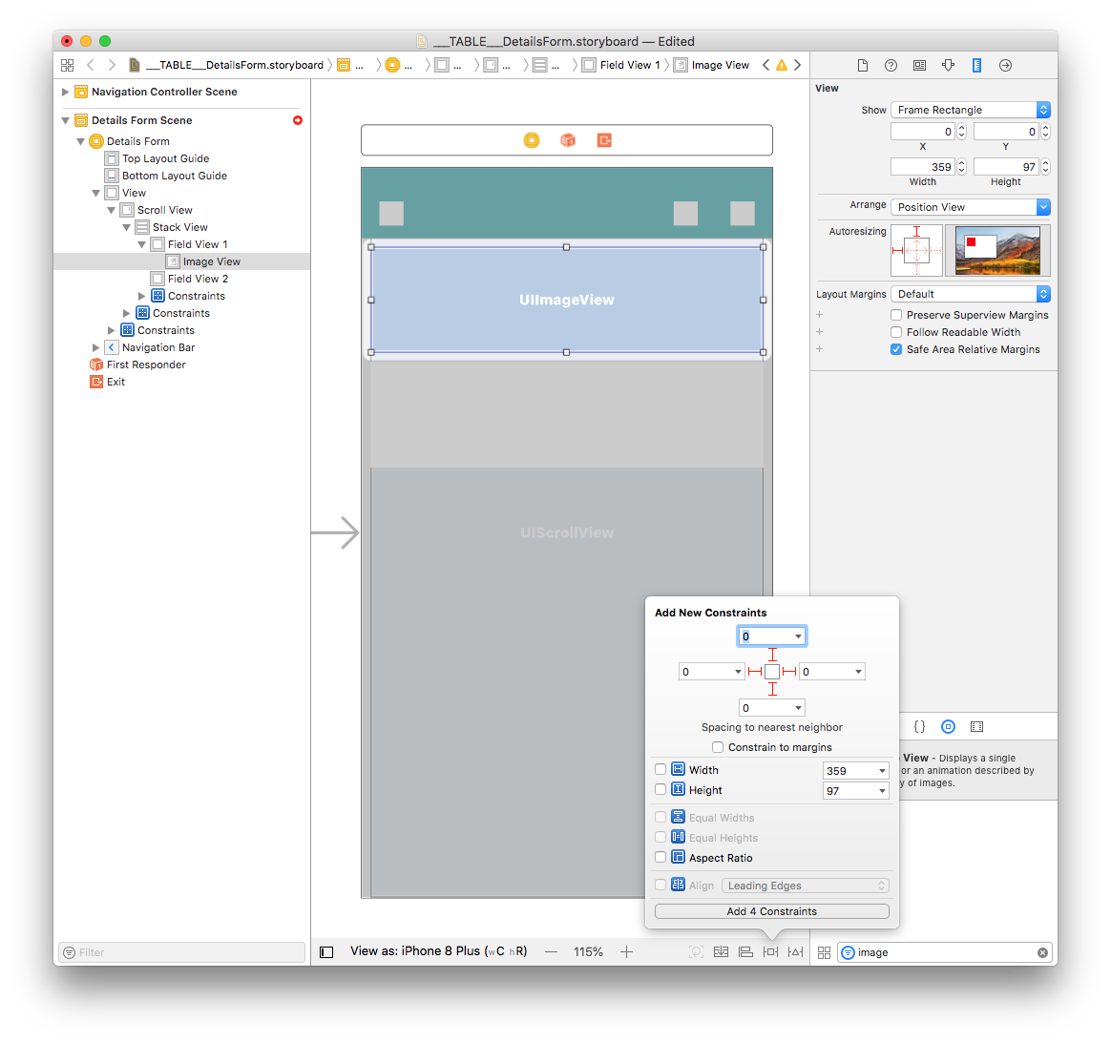Image resolution: width=1111 pixels, height=1042 pixels.
Task: Toggle the document outline panel
Action: [x=326, y=952]
